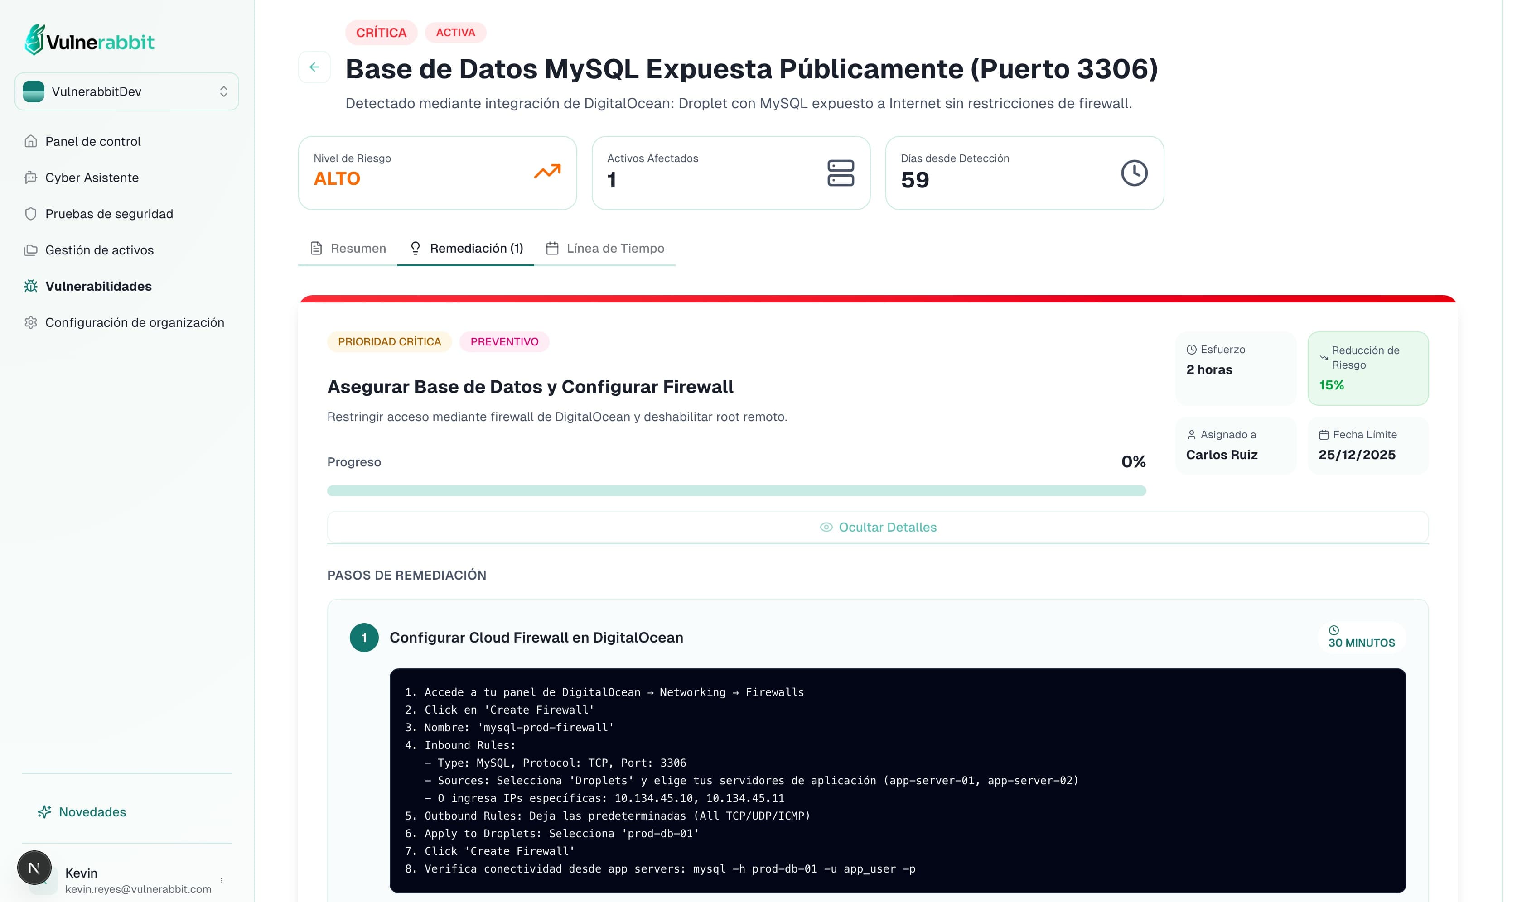Image resolution: width=1517 pixels, height=902 pixels.
Task: Click the CRÍTICA severity badge
Action: 381,32
